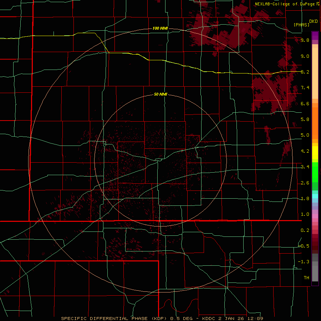Click the TH threshold label

[306, 278]
